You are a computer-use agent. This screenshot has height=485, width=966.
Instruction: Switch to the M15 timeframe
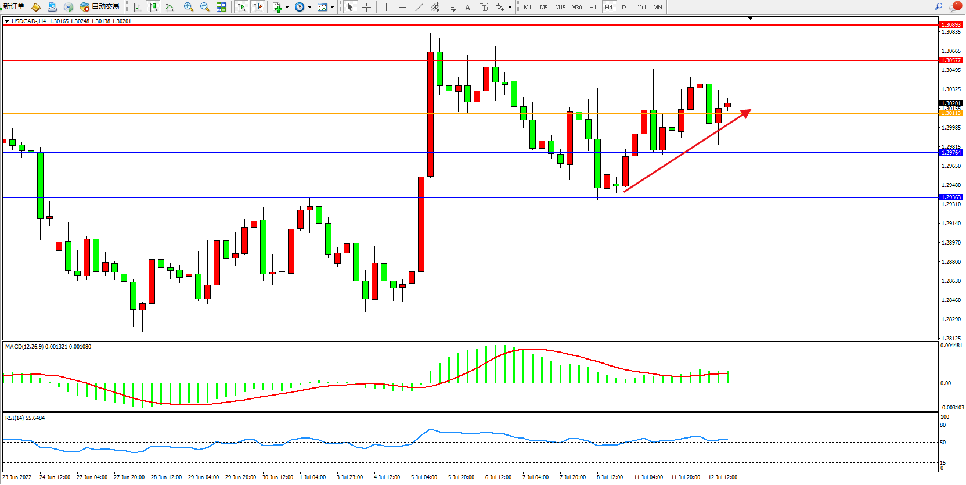[560, 7]
